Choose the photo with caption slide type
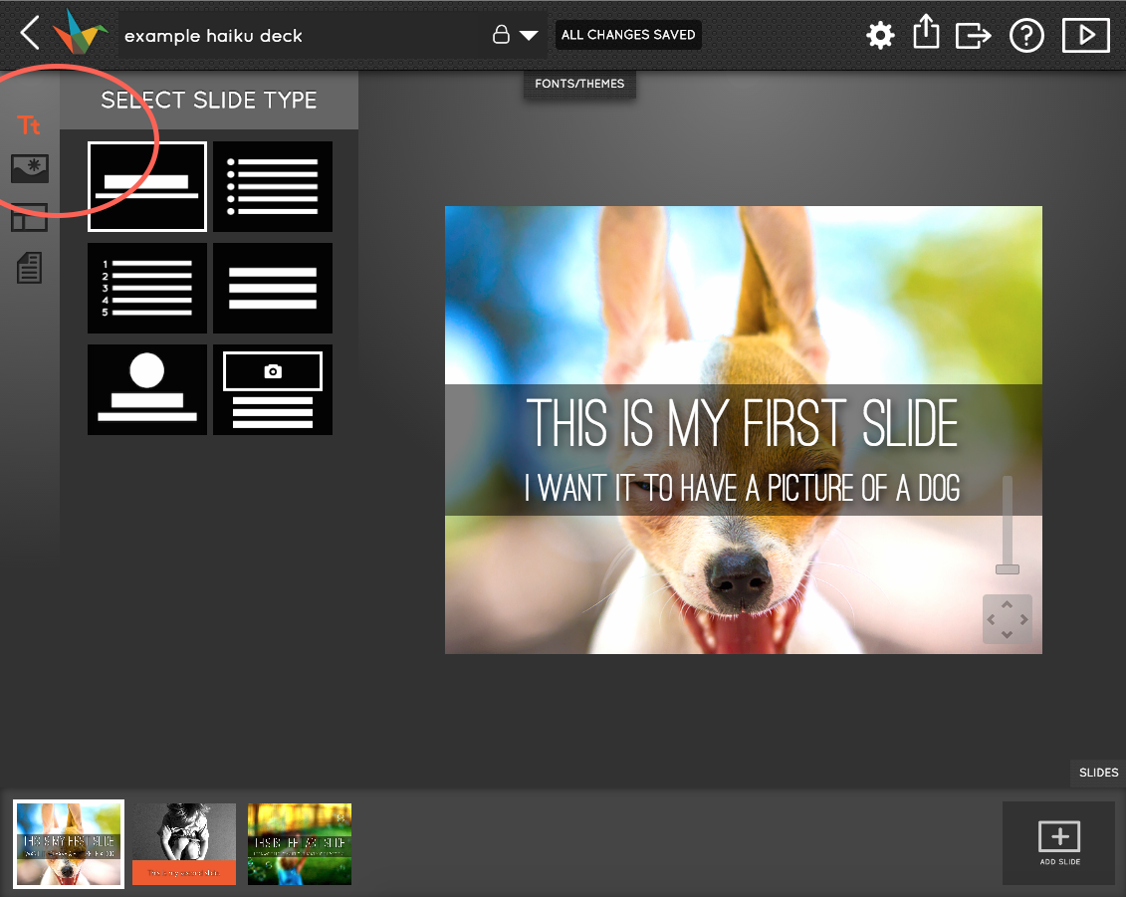This screenshot has width=1126, height=897. tap(273, 390)
